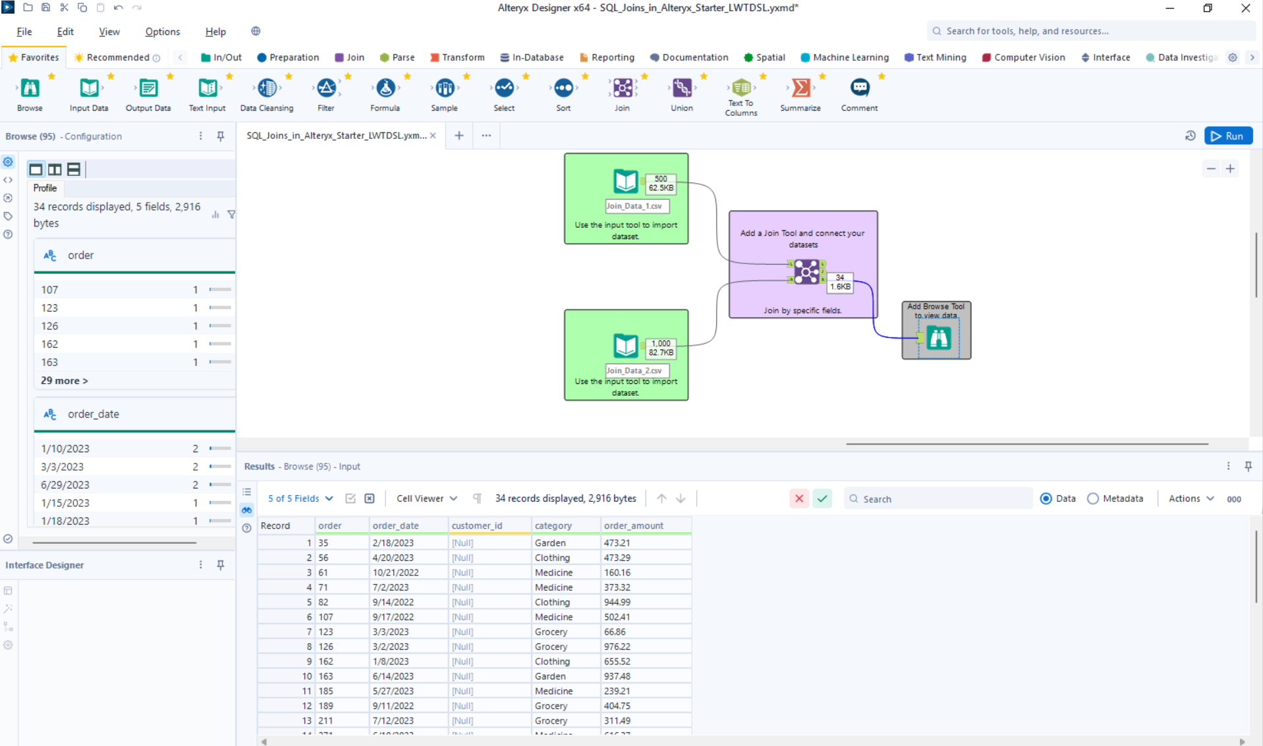The image size is (1263, 746).
Task: Click the Browse tool node on canvas
Action: (x=938, y=338)
